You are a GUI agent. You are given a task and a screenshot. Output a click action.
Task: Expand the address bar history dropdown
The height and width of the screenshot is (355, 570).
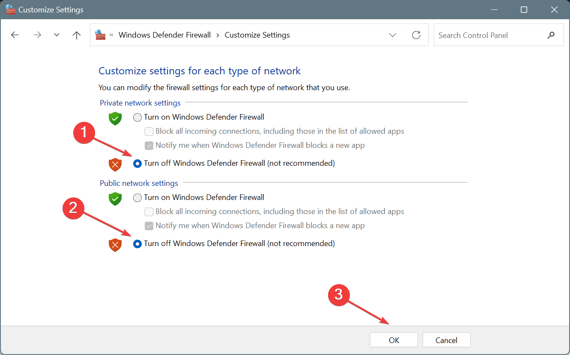393,35
